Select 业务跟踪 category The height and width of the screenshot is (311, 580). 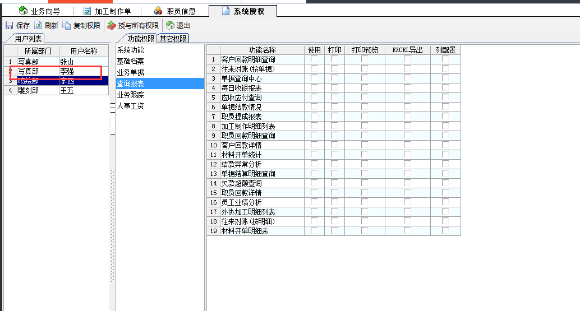tap(160, 95)
